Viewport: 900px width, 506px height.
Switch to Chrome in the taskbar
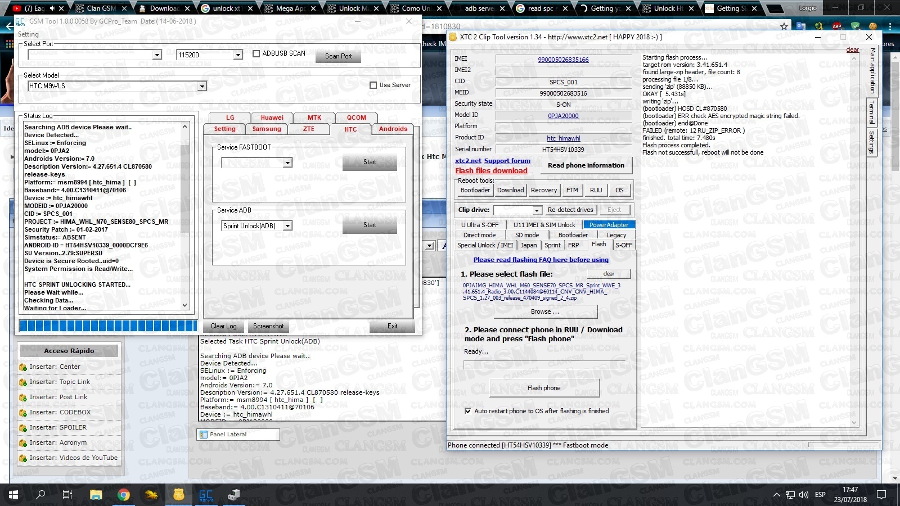click(123, 495)
